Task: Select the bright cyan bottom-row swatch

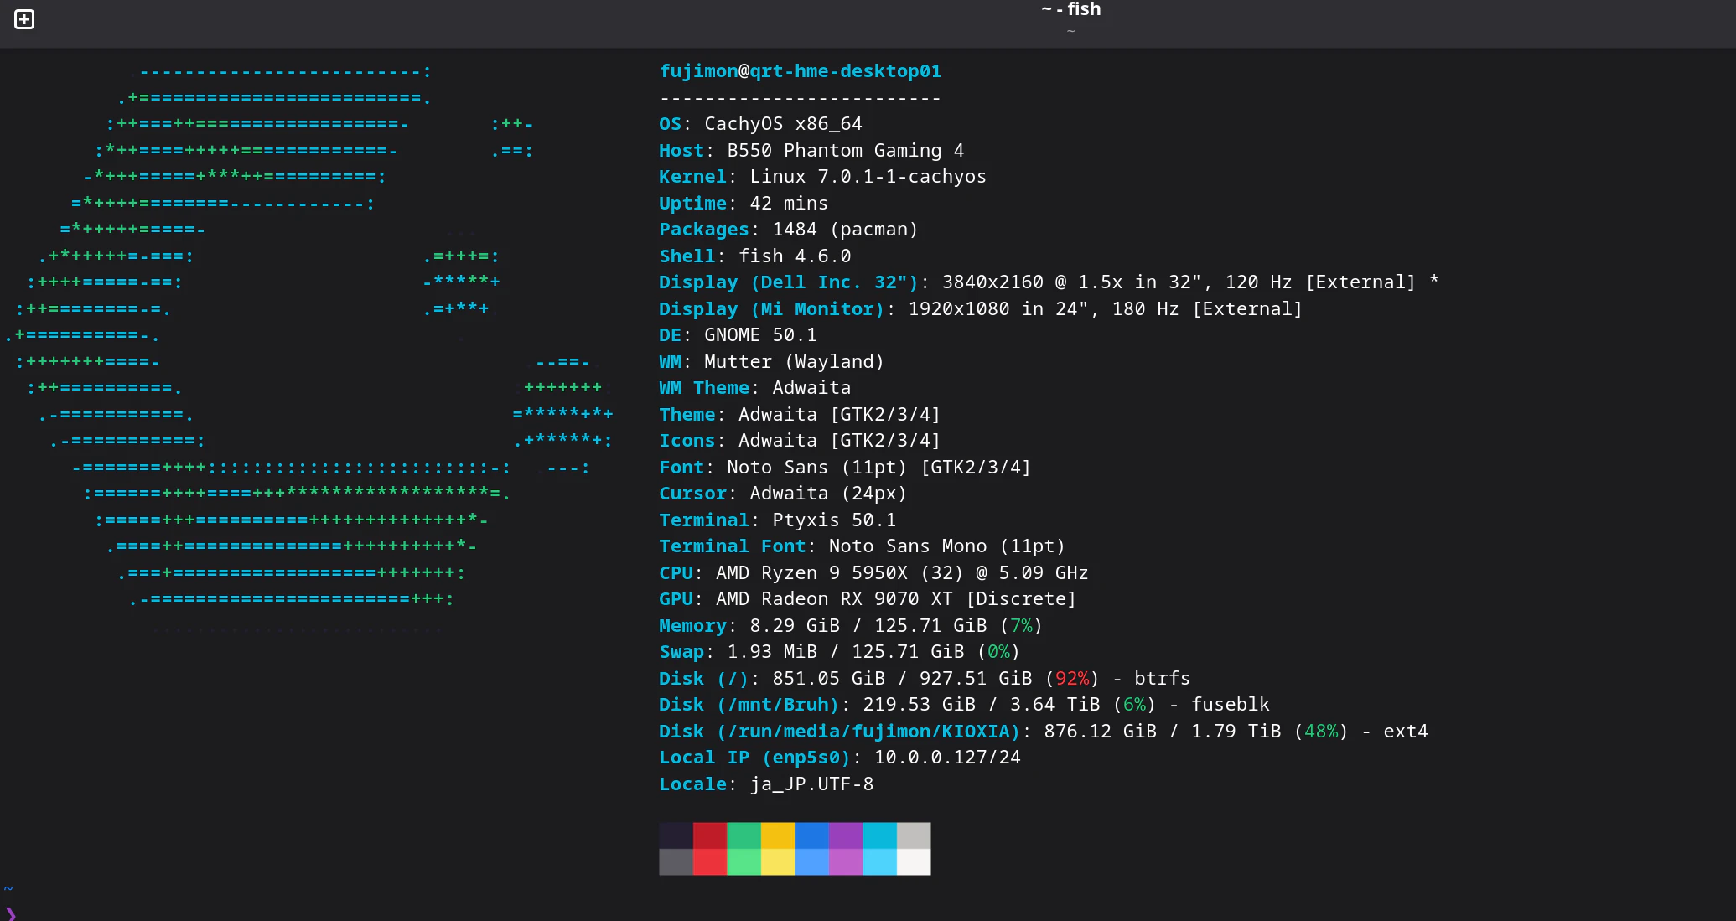Action: [879, 862]
